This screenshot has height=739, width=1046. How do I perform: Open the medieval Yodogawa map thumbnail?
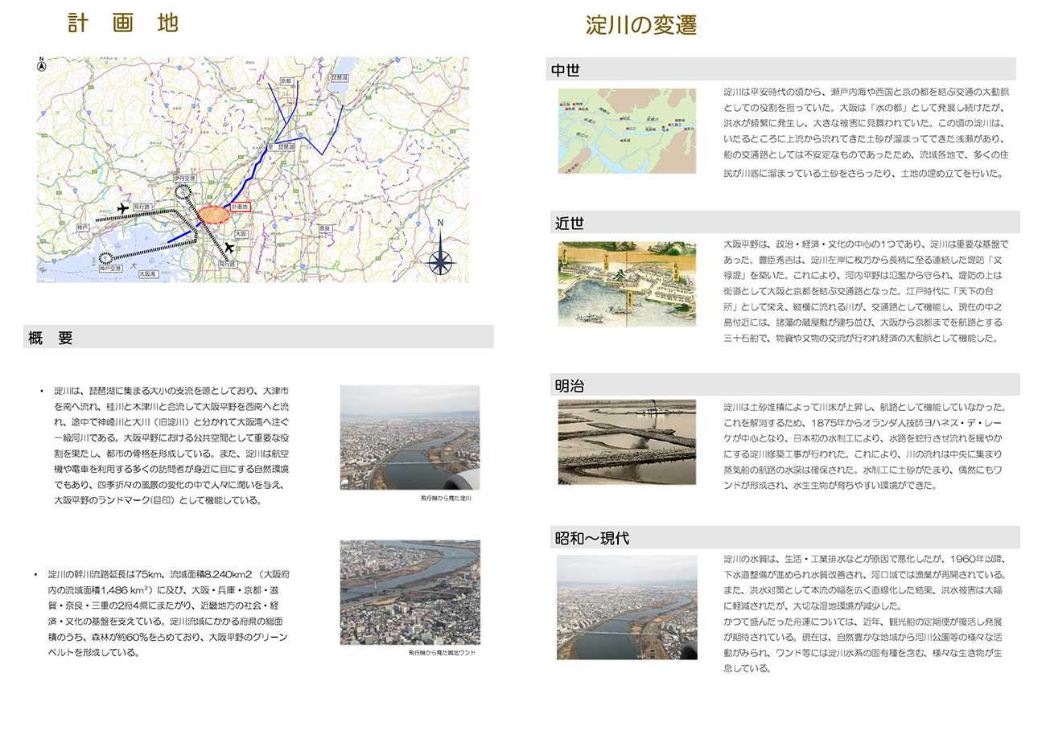pyautogui.click(x=627, y=131)
